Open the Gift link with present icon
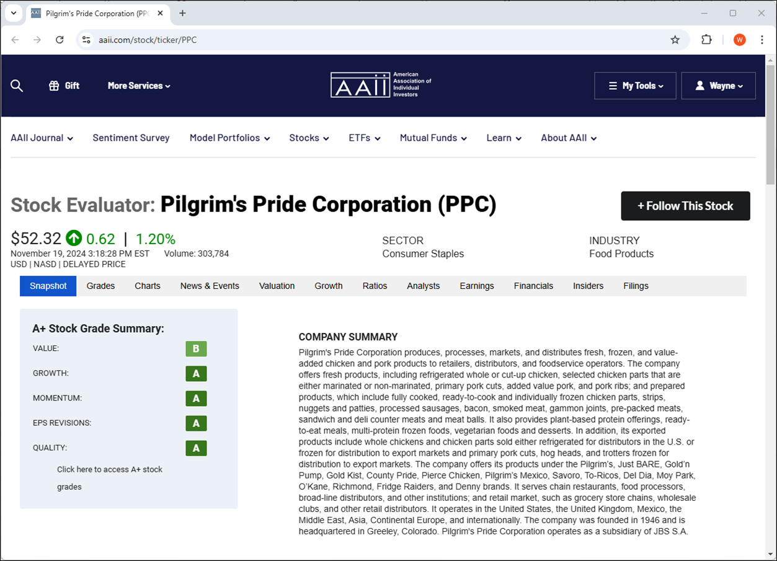This screenshot has width=777, height=561. click(x=64, y=86)
